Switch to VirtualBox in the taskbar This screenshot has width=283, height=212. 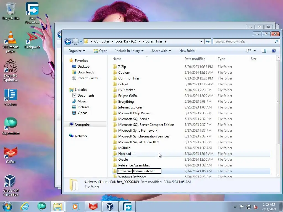110,206
